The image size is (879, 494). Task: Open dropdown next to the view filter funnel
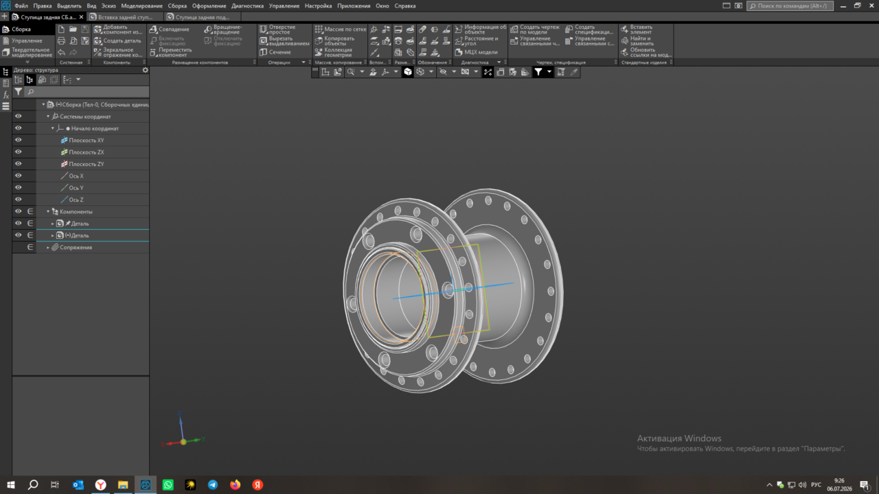coord(549,71)
